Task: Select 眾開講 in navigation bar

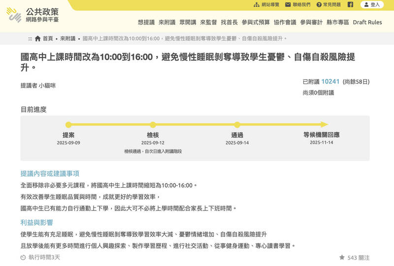Action: pos(188,22)
